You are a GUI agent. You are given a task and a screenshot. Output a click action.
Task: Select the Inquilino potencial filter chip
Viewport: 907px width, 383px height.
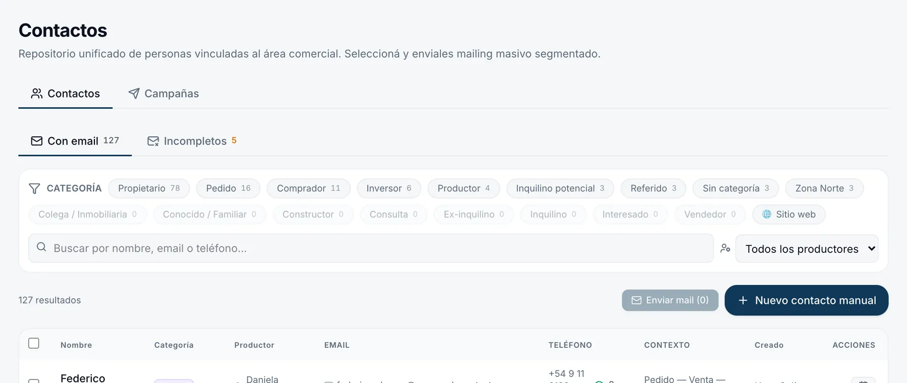pos(560,188)
